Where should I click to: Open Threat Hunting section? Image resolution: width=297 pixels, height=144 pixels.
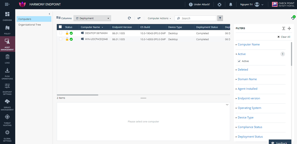click(7, 120)
